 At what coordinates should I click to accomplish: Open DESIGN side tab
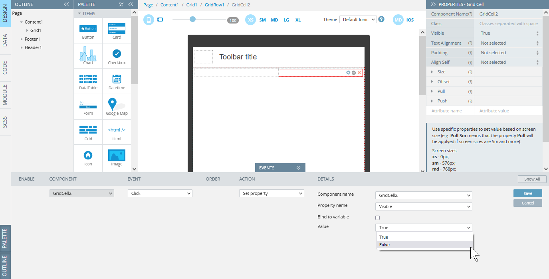click(5, 14)
